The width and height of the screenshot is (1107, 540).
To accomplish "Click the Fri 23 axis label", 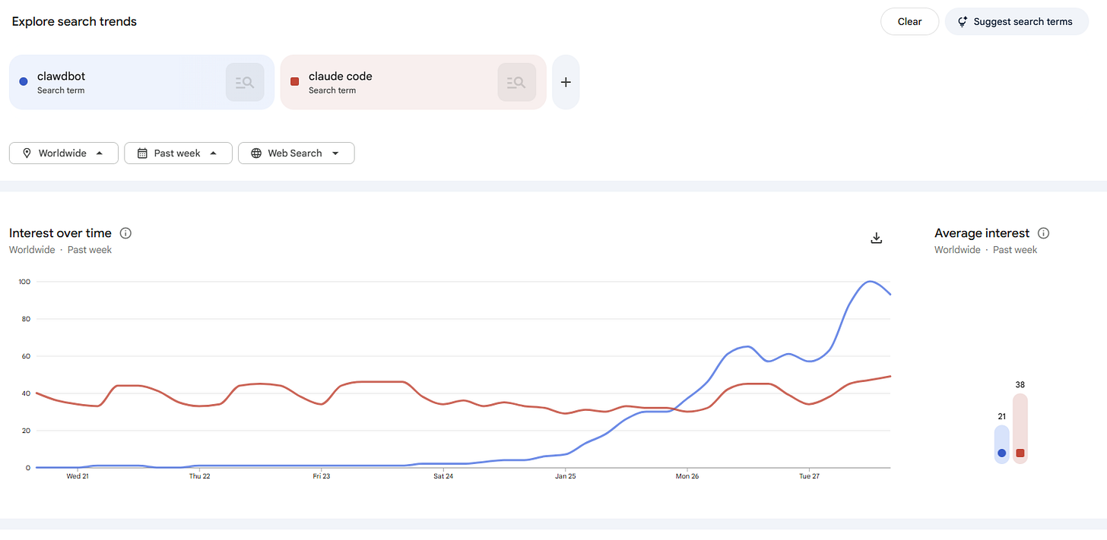I will (x=322, y=477).
